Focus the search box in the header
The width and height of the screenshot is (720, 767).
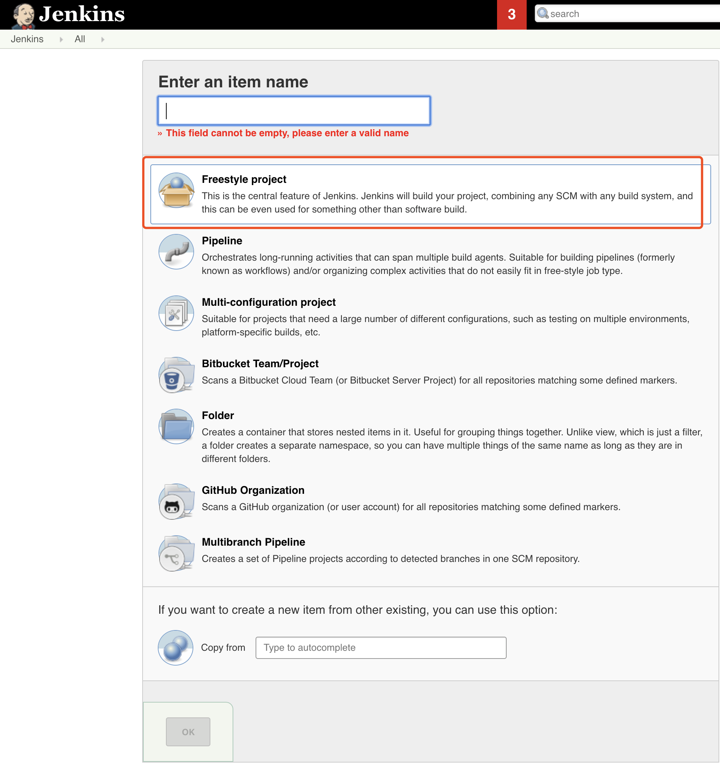tap(627, 13)
